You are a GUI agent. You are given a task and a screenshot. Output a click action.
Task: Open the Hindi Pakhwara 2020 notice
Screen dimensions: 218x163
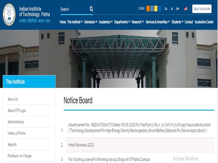pos(81,145)
